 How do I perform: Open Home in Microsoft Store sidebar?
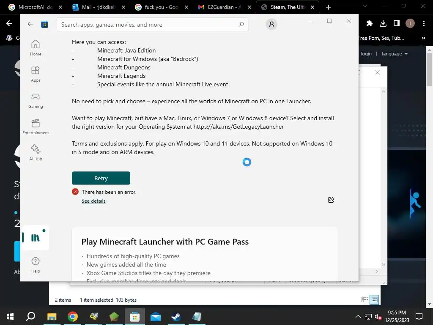(36, 48)
